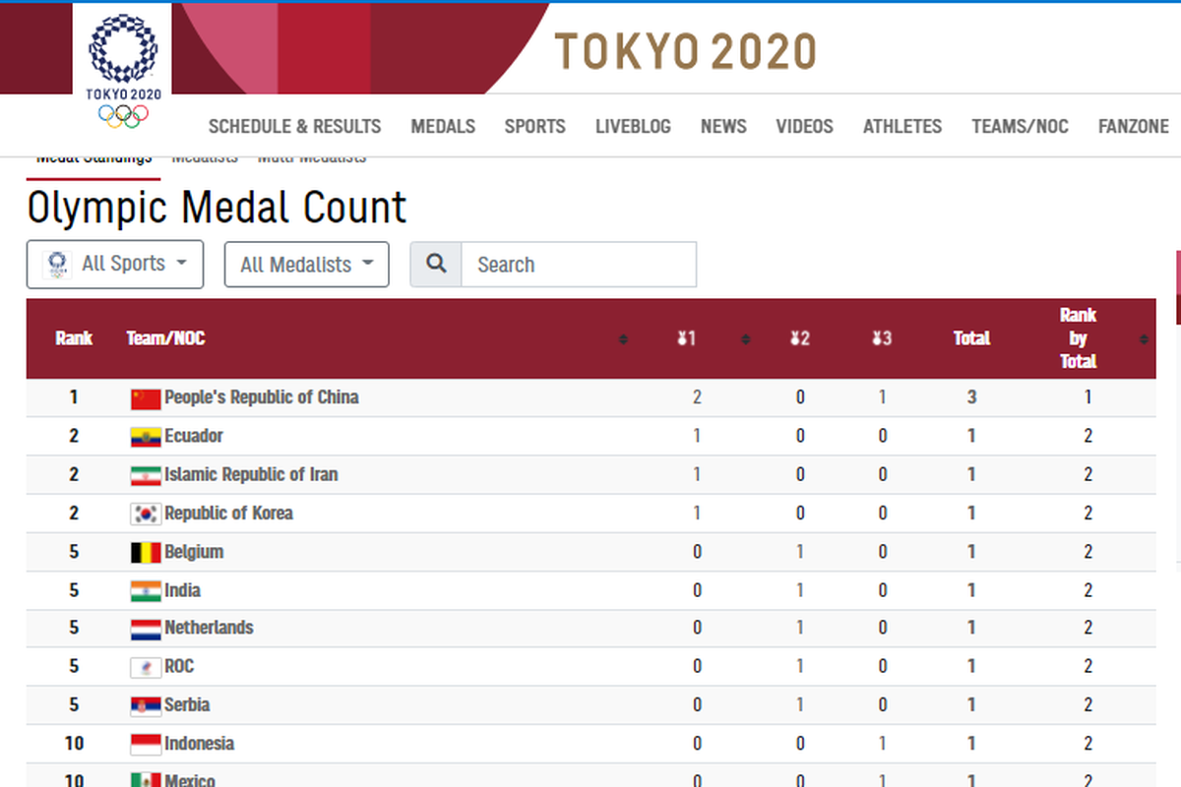Click the Ecuador flag icon

point(146,437)
